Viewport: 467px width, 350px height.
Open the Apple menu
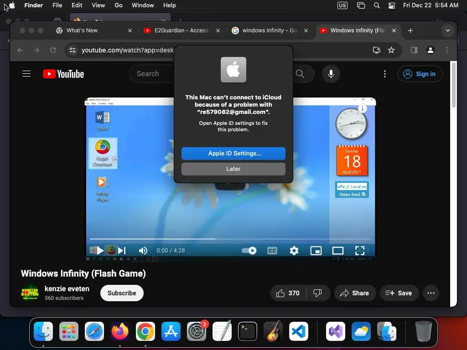pos(12,5)
